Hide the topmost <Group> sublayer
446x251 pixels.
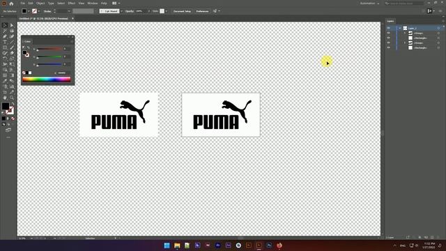[389, 33]
